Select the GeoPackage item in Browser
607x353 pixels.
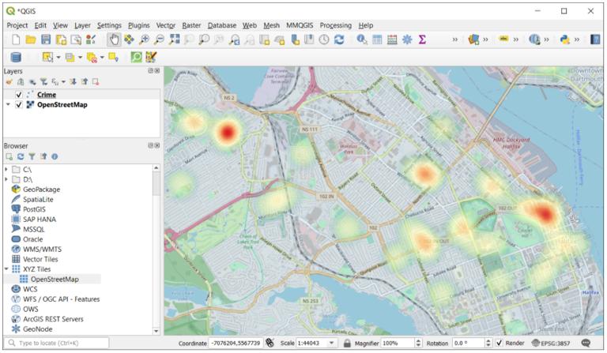pyautogui.click(x=41, y=190)
